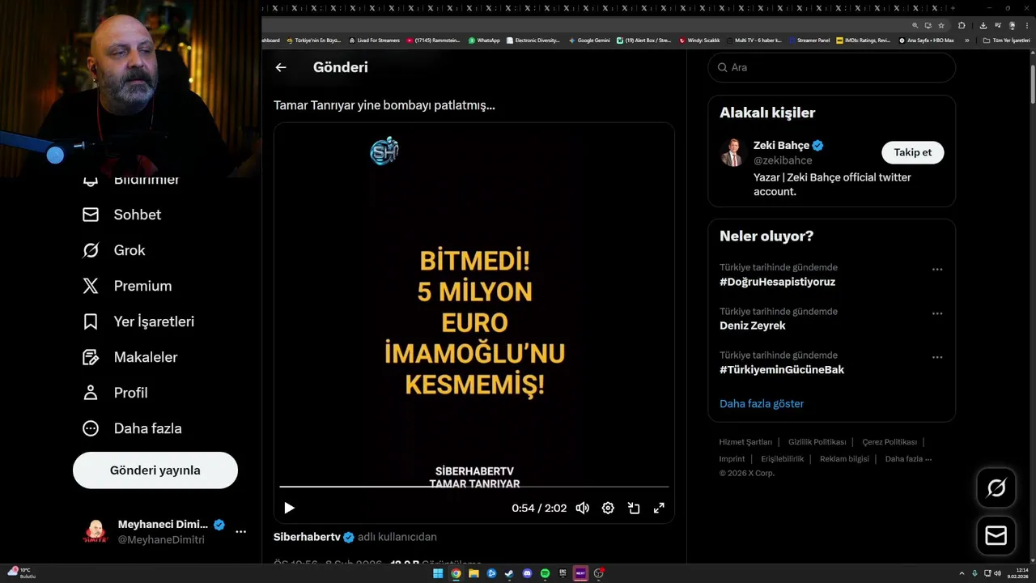Viewport: 1036px width, 583px height.
Task: Mute the video with the speaker icon
Action: click(x=582, y=508)
